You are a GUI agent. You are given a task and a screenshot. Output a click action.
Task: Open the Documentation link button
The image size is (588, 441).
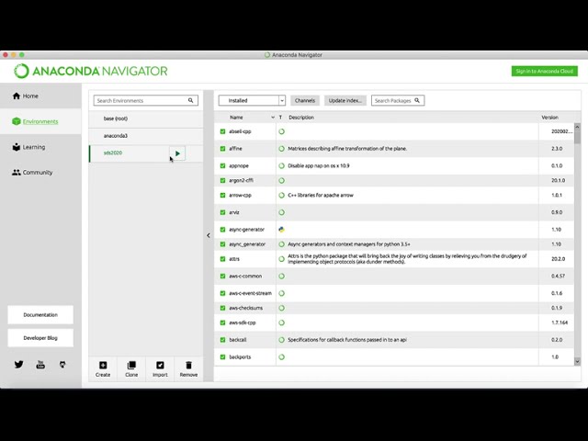point(40,315)
